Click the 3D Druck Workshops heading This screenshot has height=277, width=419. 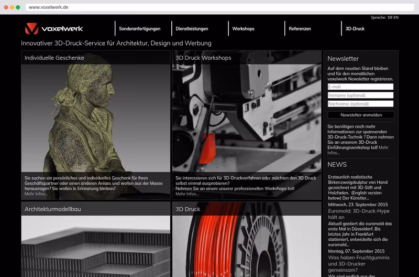coord(203,58)
